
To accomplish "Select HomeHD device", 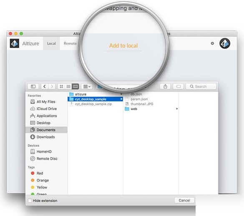I will (46, 151).
